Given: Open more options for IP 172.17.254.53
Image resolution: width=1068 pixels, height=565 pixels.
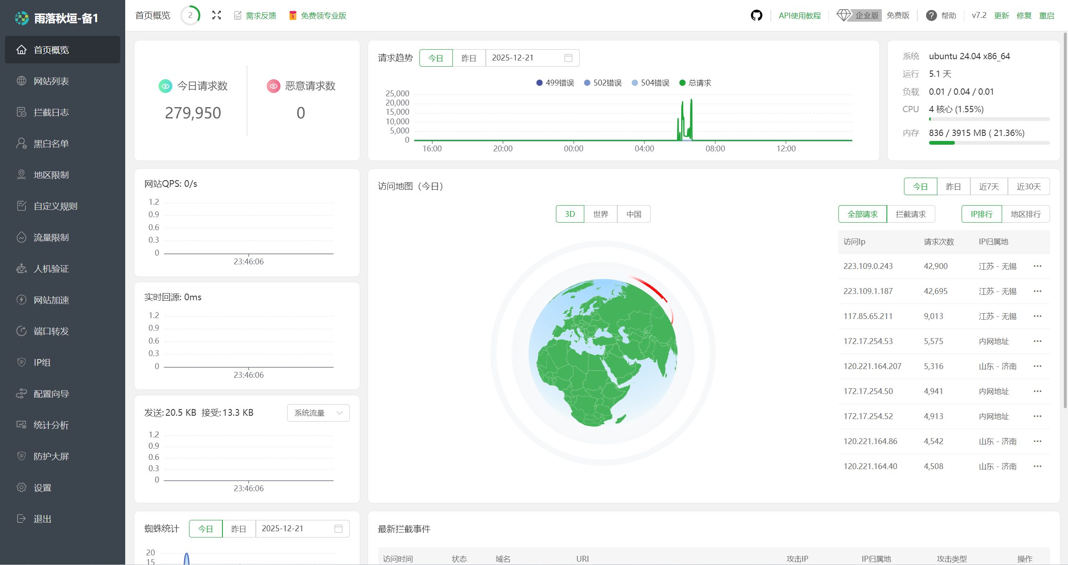Looking at the screenshot, I should pyautogui.click(x=1038, y=341).
